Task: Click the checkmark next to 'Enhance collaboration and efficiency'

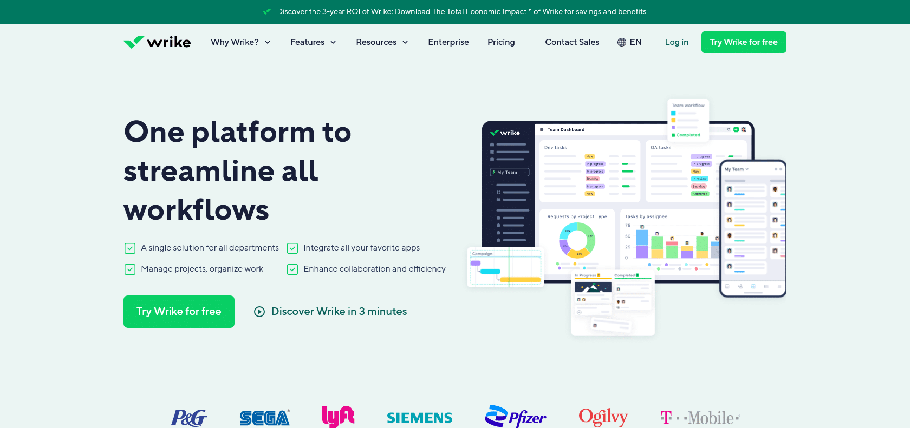Action: coord(292,269)
